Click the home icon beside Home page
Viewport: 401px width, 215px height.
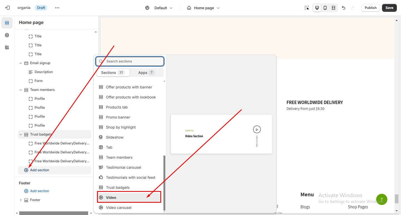(x=189, y=8)
